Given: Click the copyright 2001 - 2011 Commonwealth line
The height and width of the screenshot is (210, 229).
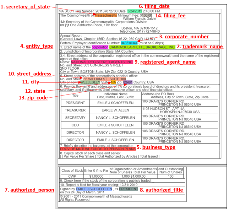Looking at the screenshot, I should tap(96, 197).
